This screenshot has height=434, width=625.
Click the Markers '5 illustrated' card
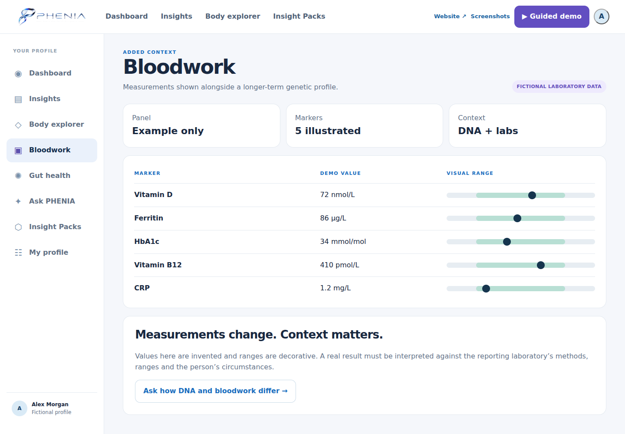(x=365, y=125)
